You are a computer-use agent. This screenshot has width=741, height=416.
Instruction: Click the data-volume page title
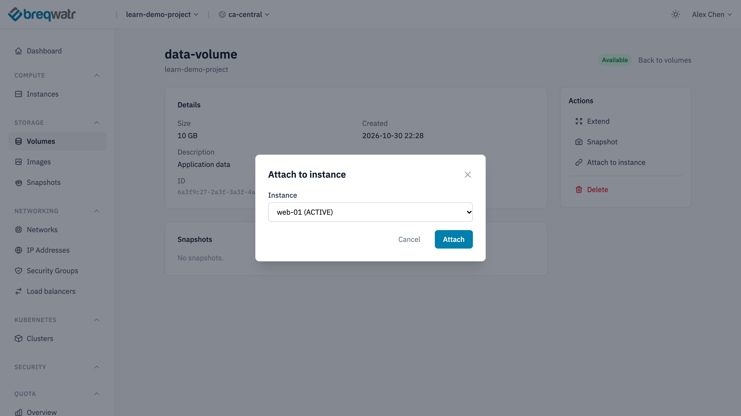(x=201, y=54)
